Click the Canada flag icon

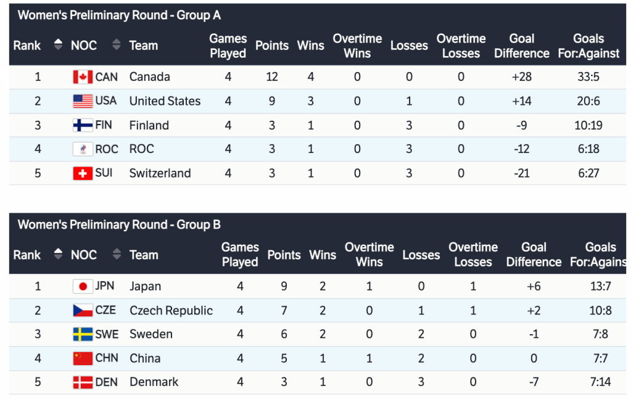[x=83, y=77]
